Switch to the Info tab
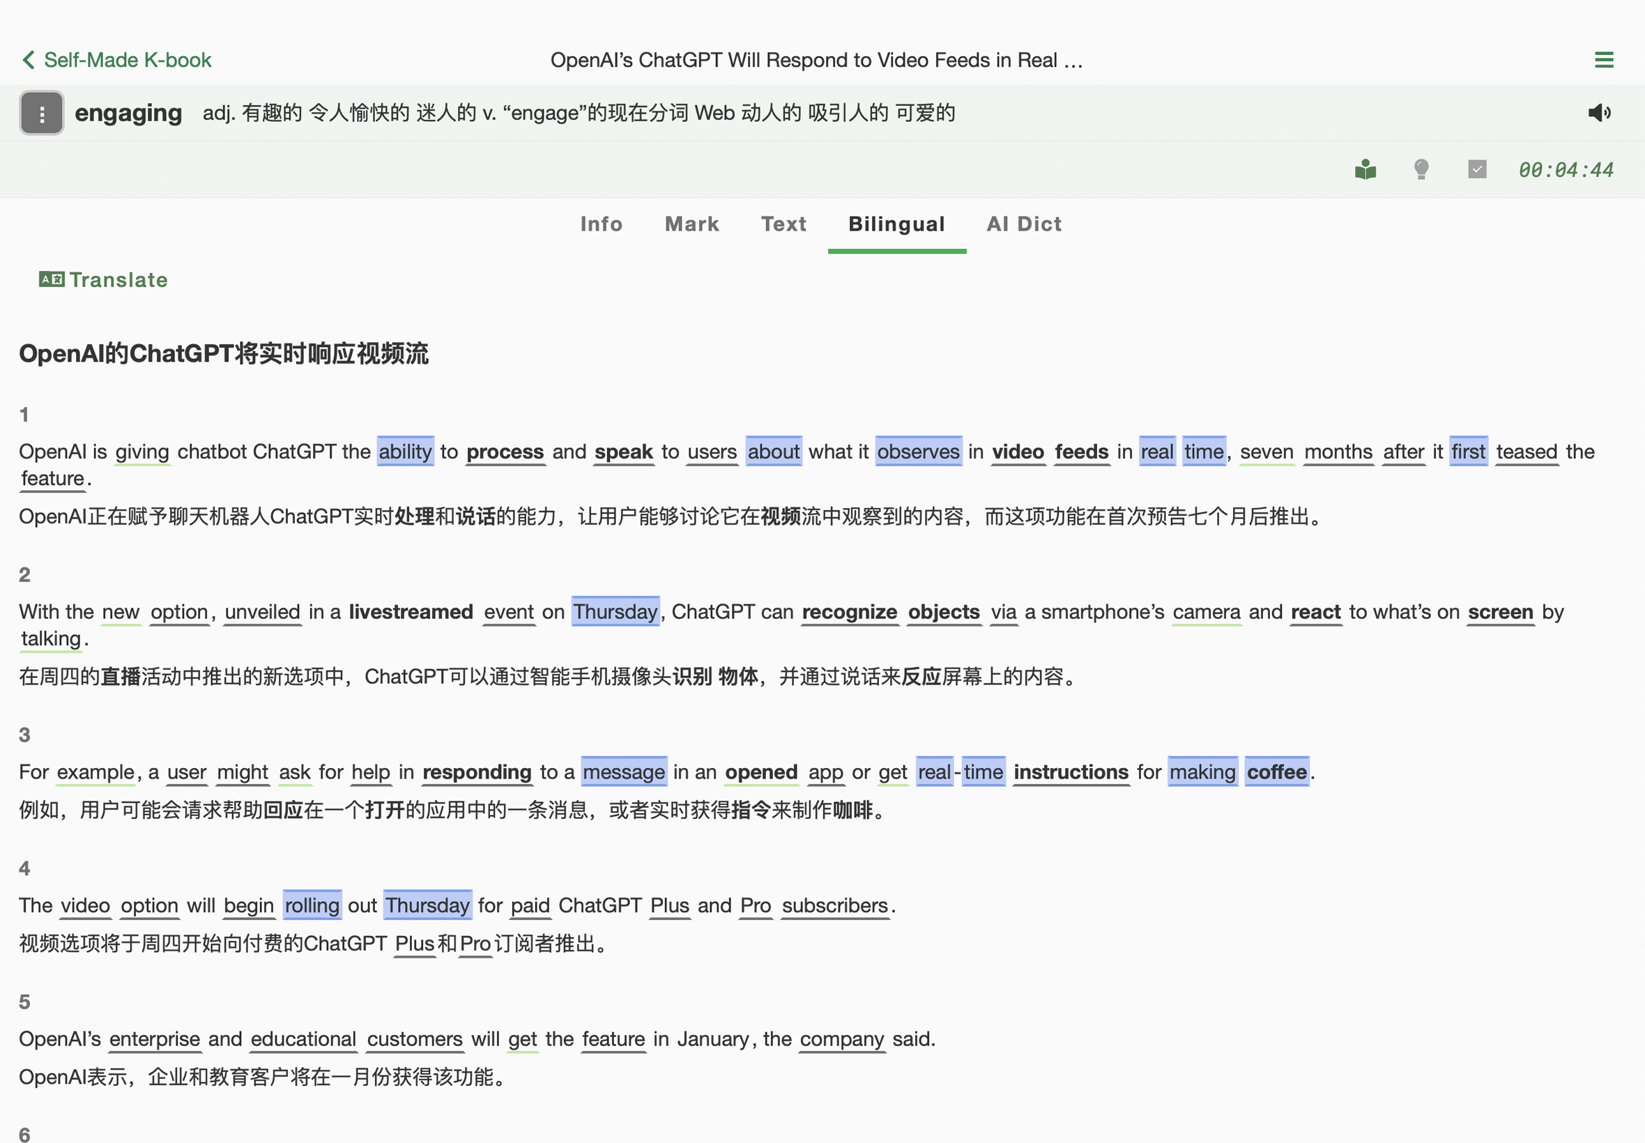The image size is (1645, 1143). (x=602, y=224)
